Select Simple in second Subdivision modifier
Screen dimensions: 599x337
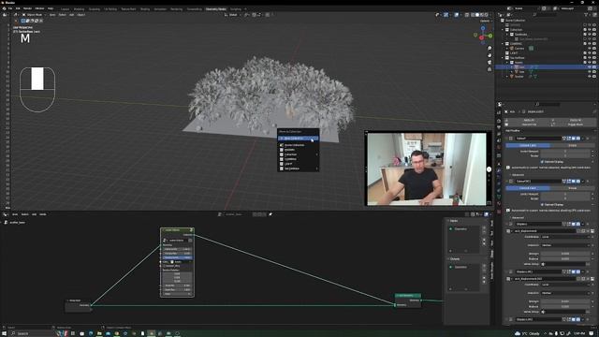[x=572, y=188]
